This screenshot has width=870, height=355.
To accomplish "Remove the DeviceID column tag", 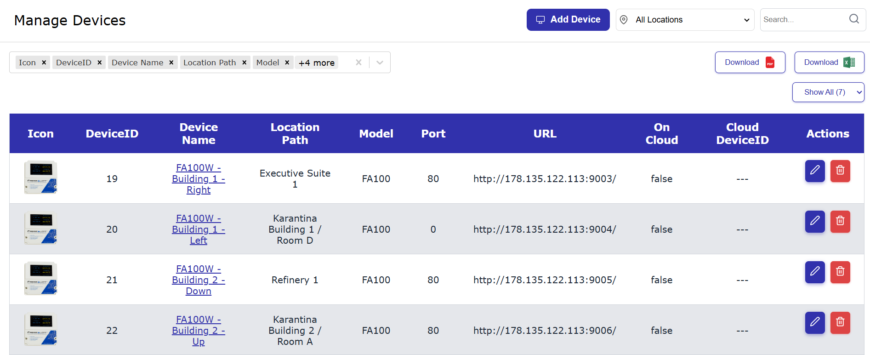I will tap(99, 63).
